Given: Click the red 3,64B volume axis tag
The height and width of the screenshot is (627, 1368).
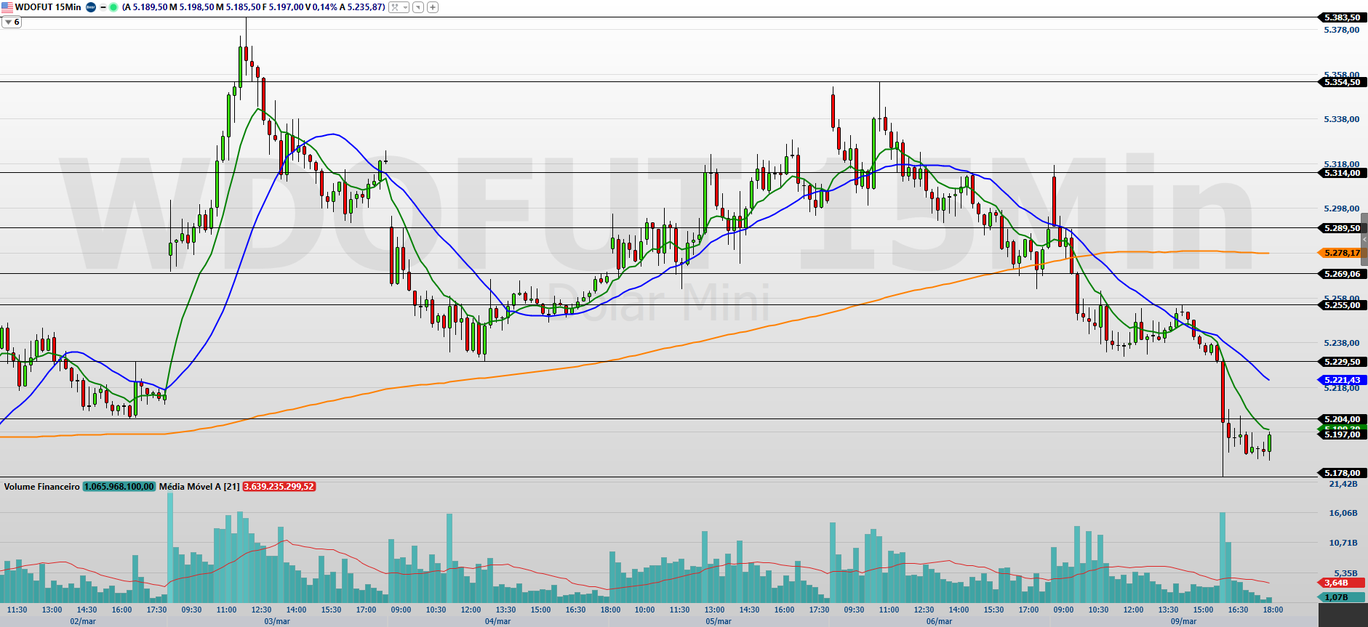Looking at the screenshot, I should [x=1337, y=583].
